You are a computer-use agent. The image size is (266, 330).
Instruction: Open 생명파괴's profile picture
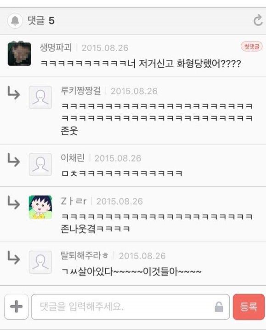coord(19,54)
